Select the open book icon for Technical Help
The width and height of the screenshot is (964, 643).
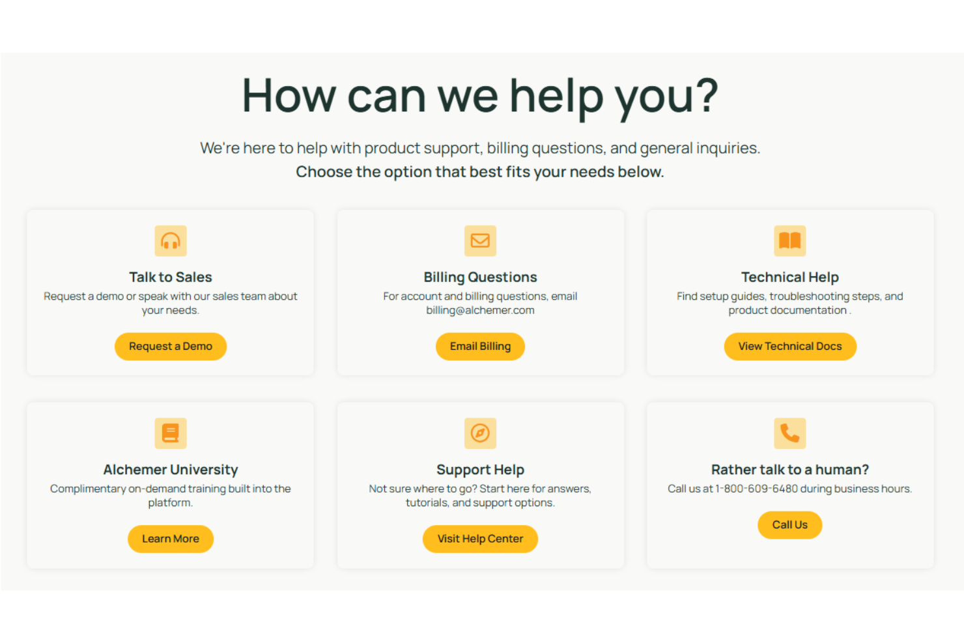(789, 240)
